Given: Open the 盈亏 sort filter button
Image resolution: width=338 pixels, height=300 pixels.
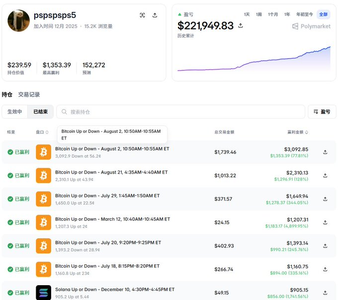Looking at the screenshot, I should click(x=322, y=112).
